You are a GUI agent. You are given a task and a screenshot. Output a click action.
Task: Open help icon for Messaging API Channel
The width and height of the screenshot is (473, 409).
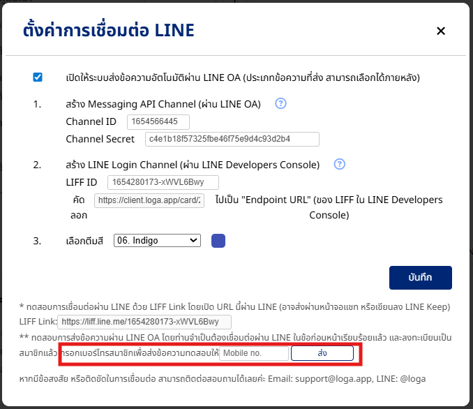tap(280, 103)
